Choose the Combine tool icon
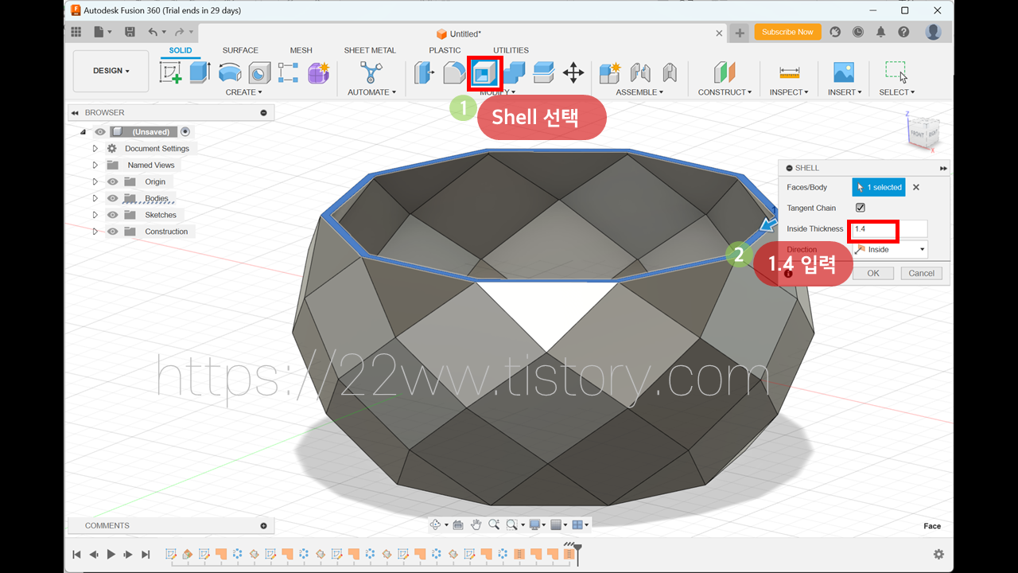The width and height of the screenshot is (1018, 573). tap(514, 73)
